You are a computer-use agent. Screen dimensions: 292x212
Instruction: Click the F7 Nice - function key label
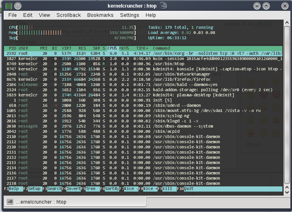point(129,189)
